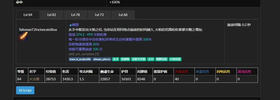Switch to the Lvl 84 tab
280x100 pixels.
pyautogui.click(x=28, y=15)
